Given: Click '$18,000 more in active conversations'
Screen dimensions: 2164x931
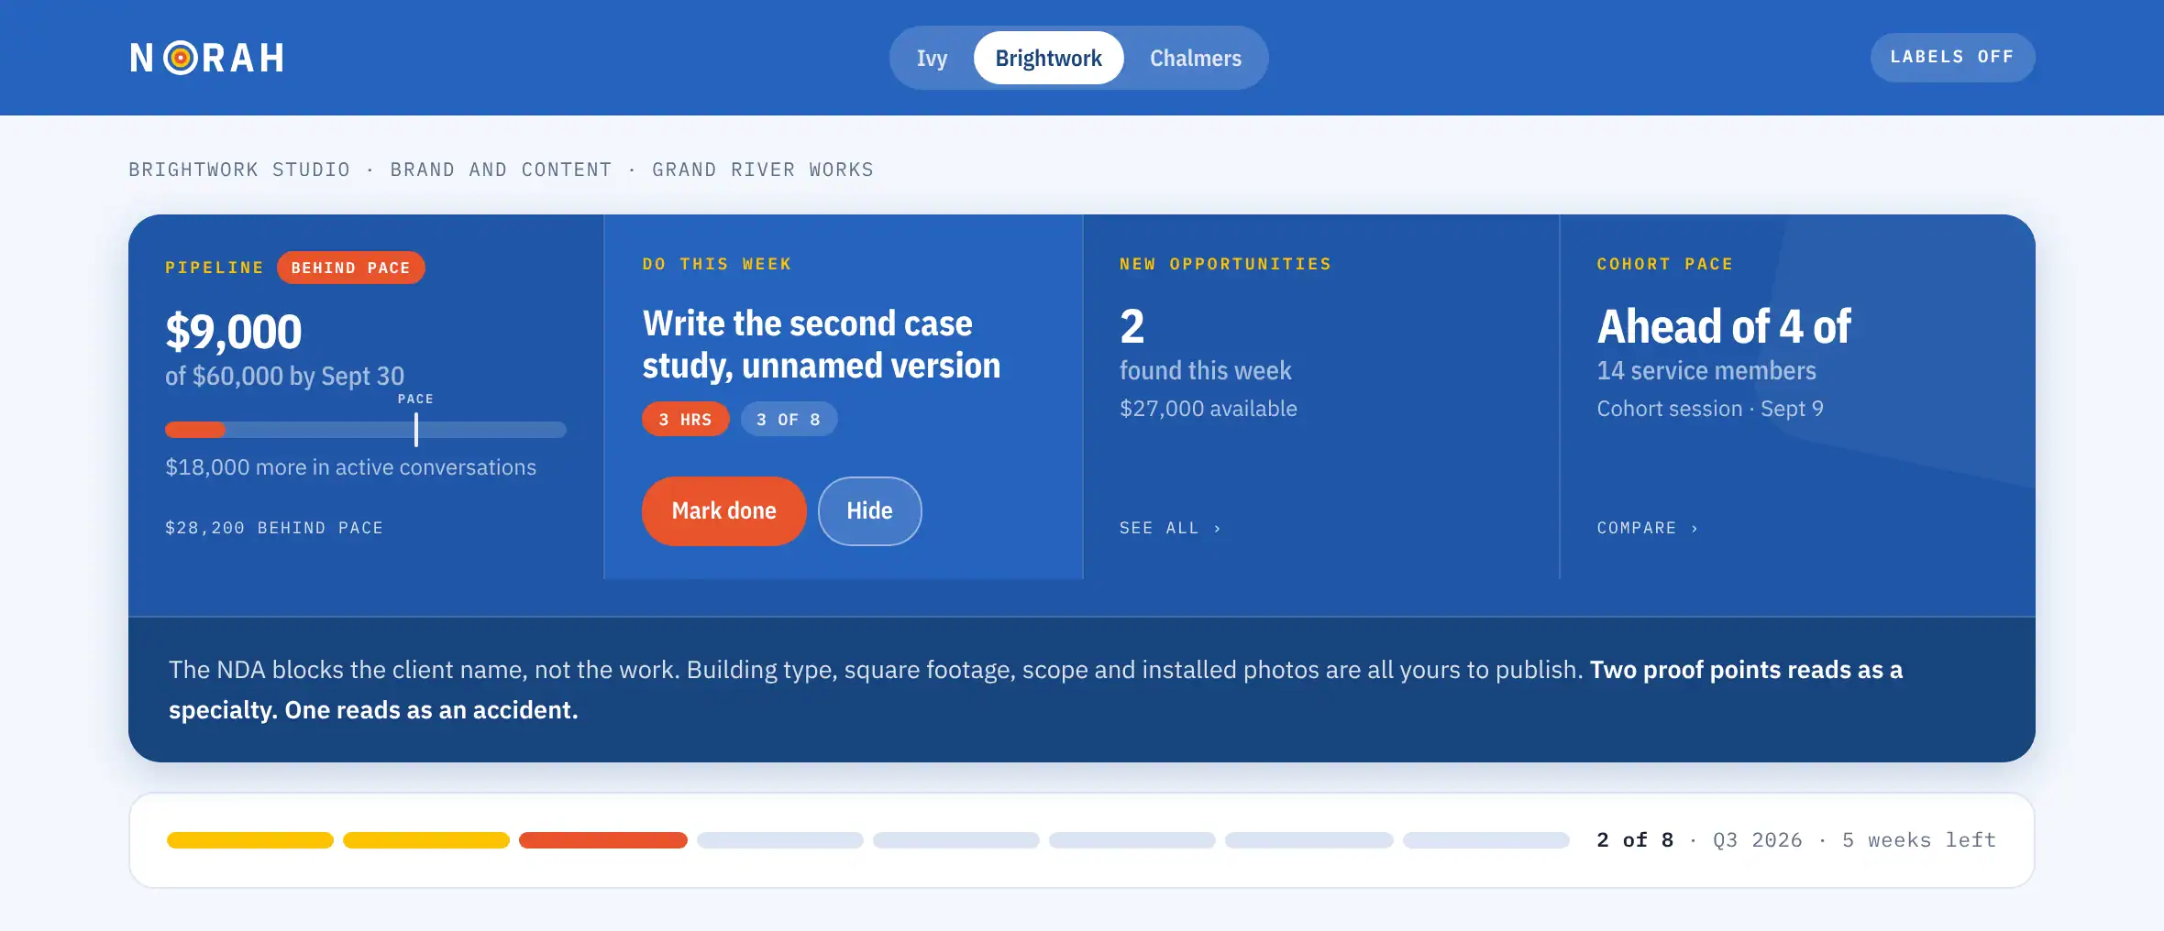Looking at the screenshot, I should pyautogui.click(x=350, y=467).
